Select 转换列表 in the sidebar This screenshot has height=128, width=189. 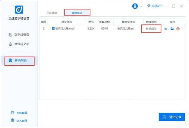(20, 60)
